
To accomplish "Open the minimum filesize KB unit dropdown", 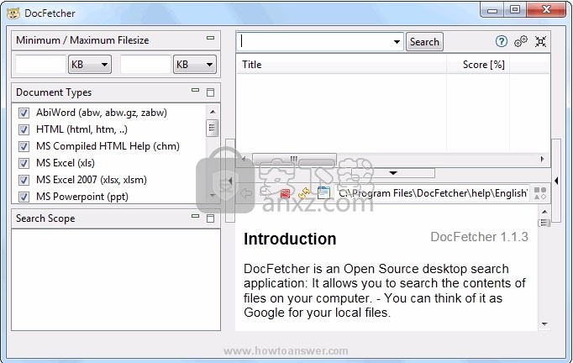I will (x=90, y=65).
